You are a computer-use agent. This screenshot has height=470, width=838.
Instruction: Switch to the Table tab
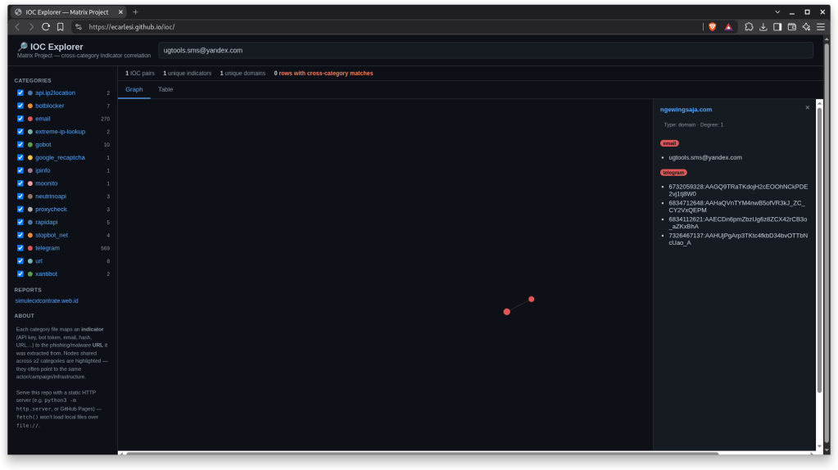(165, 89)
